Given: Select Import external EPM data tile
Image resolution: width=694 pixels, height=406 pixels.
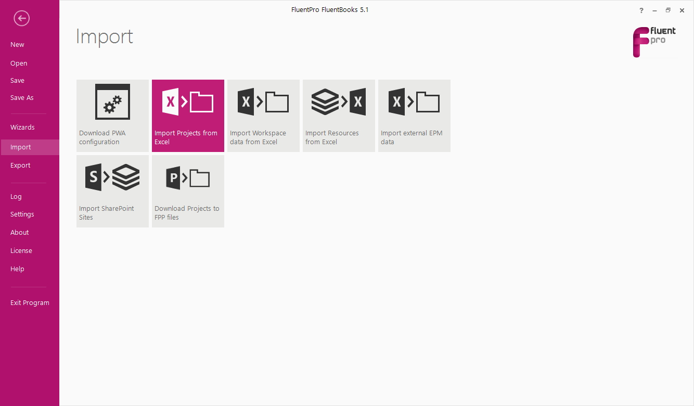Looking at the screenshot, I should pyautogui.click(x=414, y=116).
